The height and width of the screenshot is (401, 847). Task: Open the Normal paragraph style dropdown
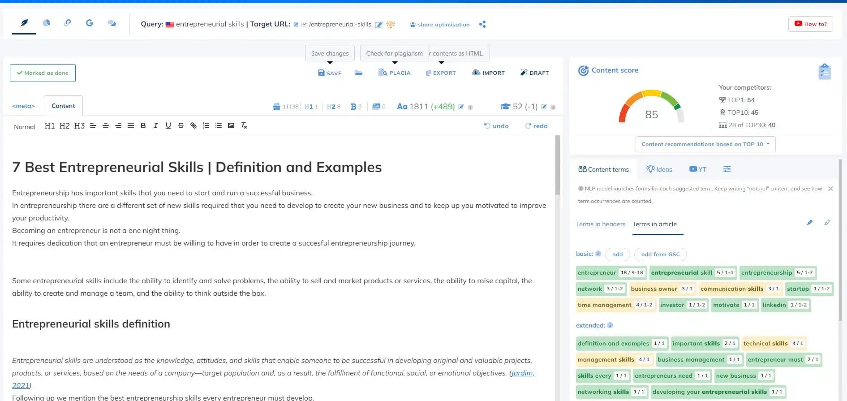click(24, 127)
